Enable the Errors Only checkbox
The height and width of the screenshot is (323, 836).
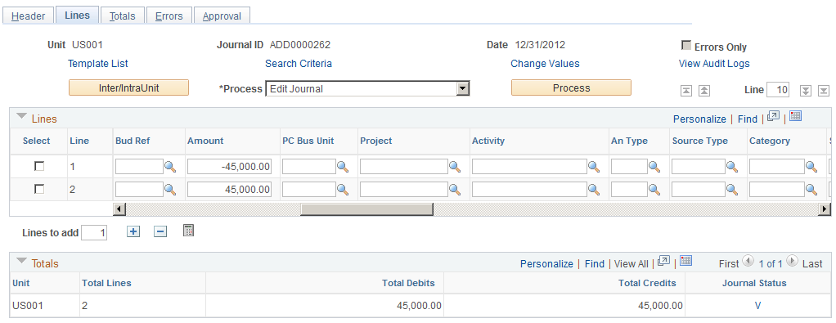point(687,46)
